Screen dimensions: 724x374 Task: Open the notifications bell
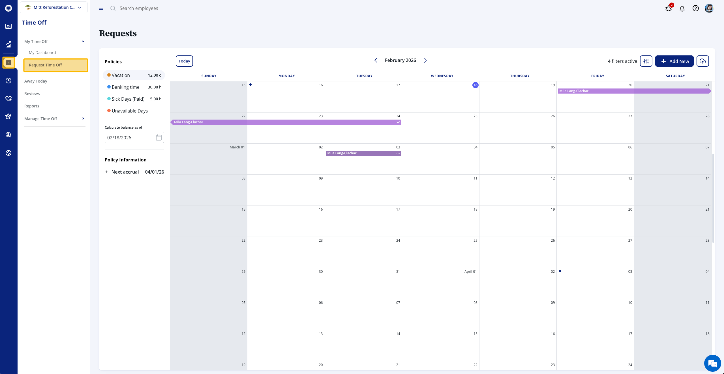(x=682, y=8)
